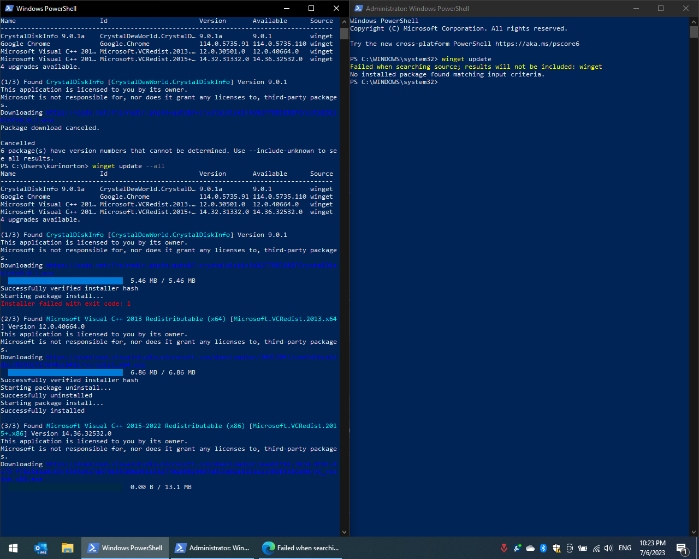
Task: Click the 'Cancelled' line
Action: coord(18,143)
